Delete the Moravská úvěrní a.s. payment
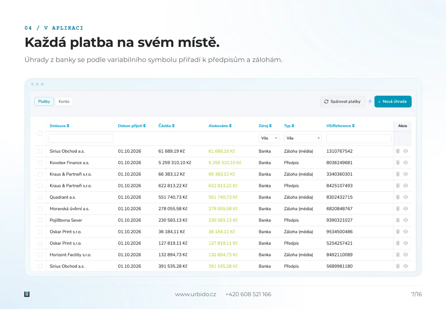Viewport: 446px width, 309px height. 398,209
